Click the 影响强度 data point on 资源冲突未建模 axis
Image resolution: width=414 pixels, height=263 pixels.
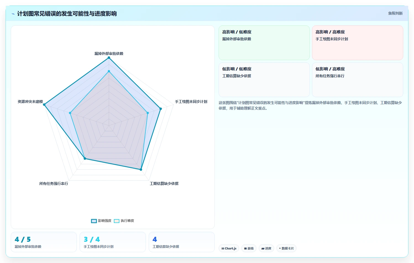click(x=44, y=105)
